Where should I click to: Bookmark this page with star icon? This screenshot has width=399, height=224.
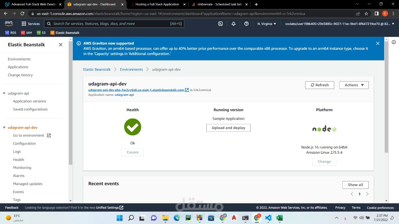[366, 14]
